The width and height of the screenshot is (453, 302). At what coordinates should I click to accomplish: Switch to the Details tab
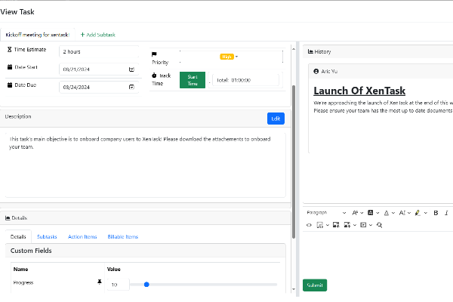18,236
